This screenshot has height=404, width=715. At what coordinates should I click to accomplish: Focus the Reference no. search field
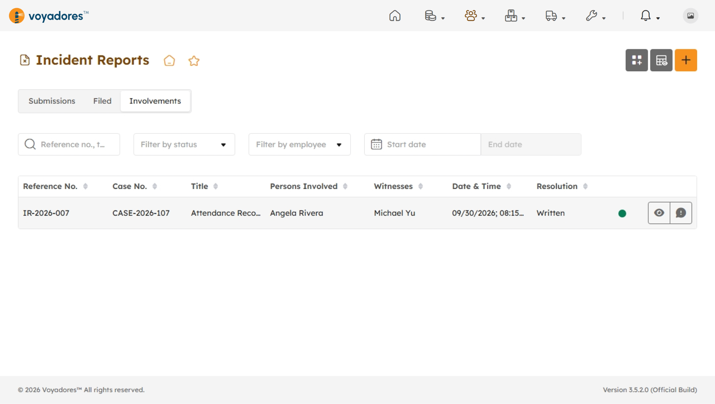(69, 144)
